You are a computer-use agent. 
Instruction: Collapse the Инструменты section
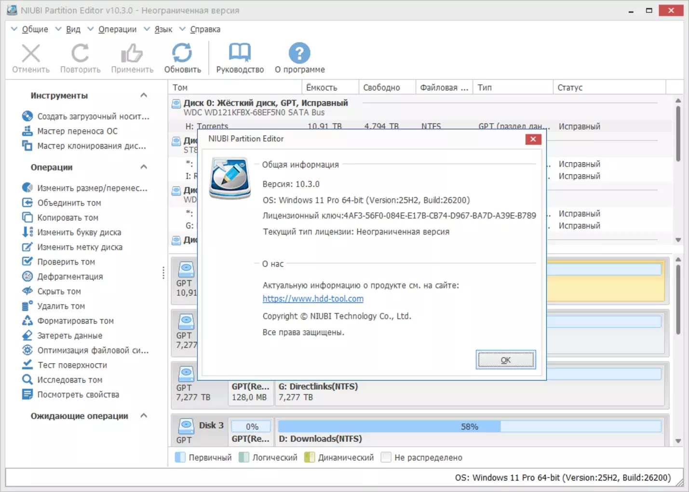tap(144, 96)
